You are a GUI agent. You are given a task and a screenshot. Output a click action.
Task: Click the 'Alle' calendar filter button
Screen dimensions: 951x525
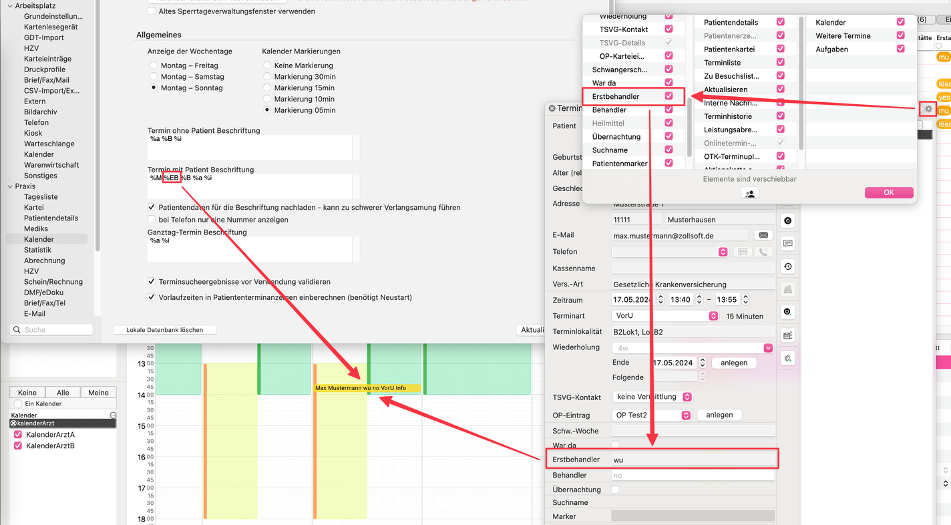(63, 393)
